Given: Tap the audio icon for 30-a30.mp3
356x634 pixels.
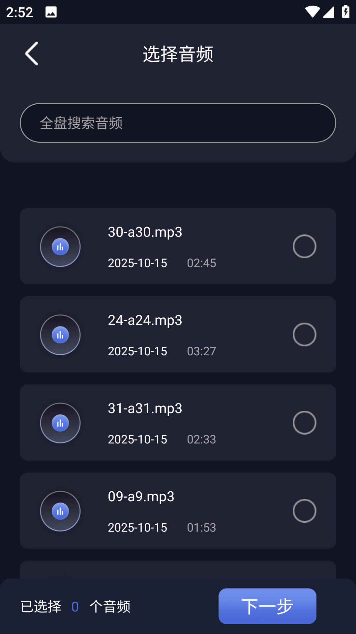Looking at the screenshot, I should (x=60, y=247).
